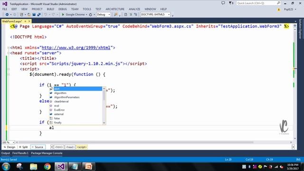The image size is (304, 171).
Task: Open the Output panel tab
Action: (5, 153)
